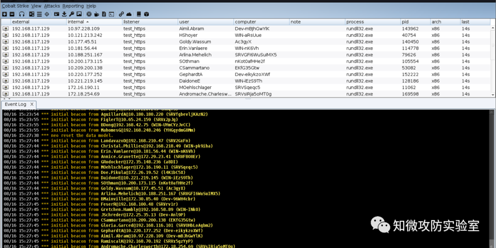Select the beacon icon for SOthman row

pyautogui.click(x=6, y=62)
